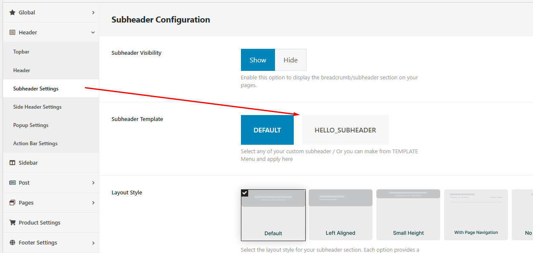Click the Pages stacked-windows icon
Screen dimensions: 533x253
pyautogui.click(x=12, y=203)
